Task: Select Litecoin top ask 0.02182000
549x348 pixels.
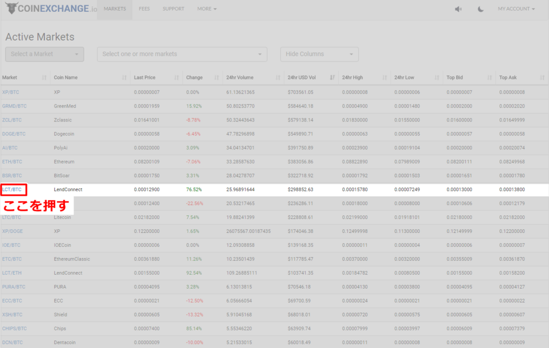Action: [x=512, y=217]
